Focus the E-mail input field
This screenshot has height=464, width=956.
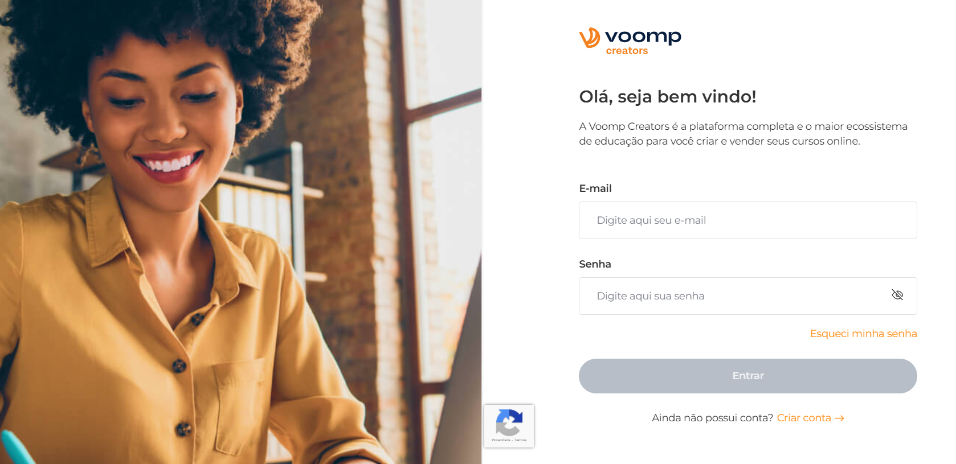747,220
